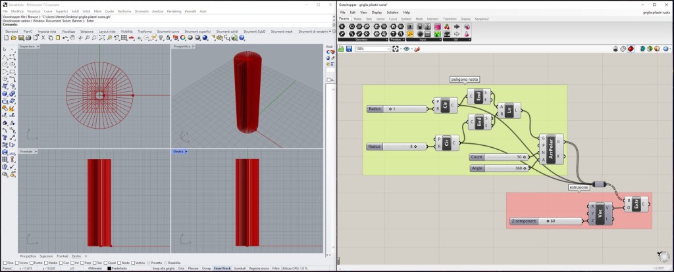The image size is (674, 272).
Task: Click the Rhino Save icon in Standard toolbar
Action: 20,37
